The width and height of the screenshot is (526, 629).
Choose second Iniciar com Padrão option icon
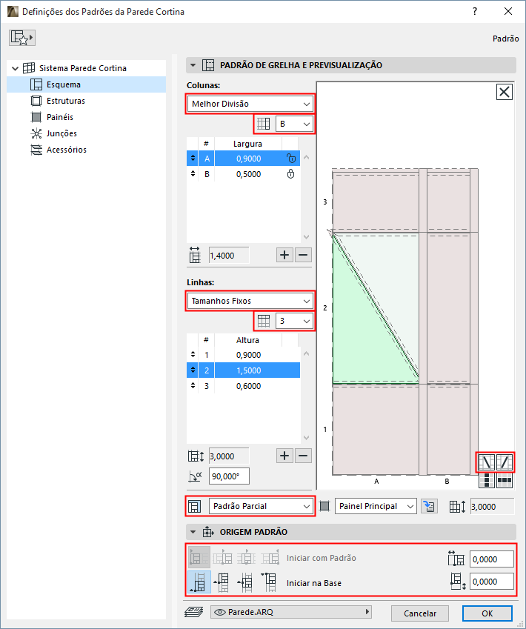tap(223, 558)
